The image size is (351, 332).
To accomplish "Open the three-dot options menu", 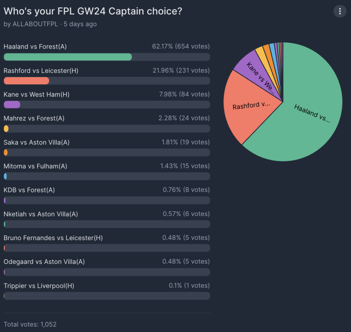I will 340,11.
